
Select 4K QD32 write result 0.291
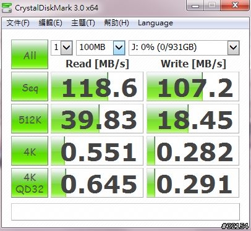(193, 183)
